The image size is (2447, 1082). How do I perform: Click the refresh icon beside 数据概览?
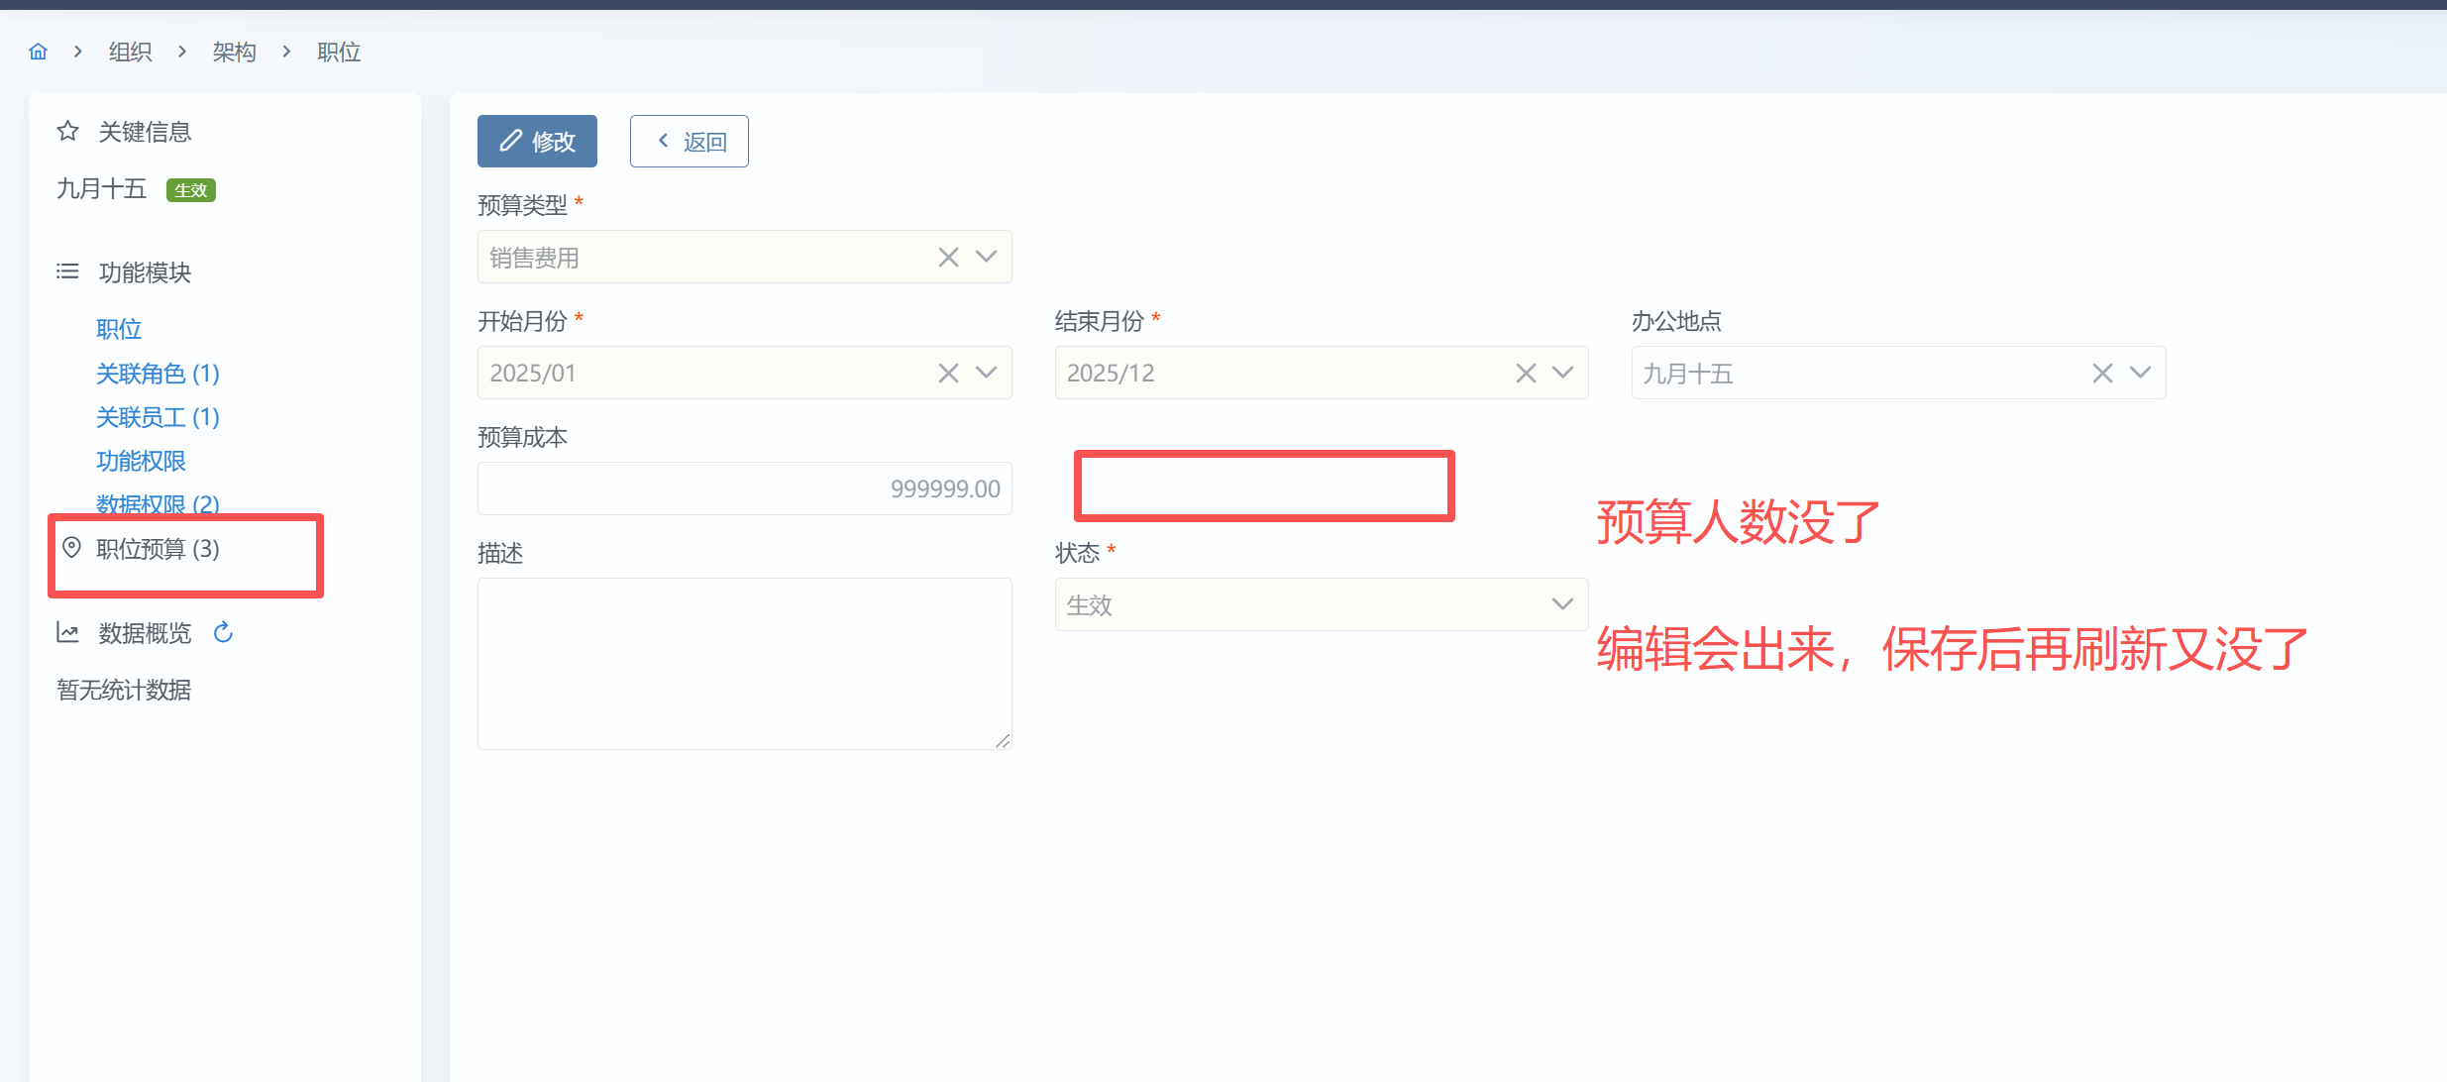[x=223, y=632]
